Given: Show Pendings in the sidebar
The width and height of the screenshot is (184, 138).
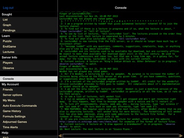Looking at the screenshot, I should click(x=29, y=30).
